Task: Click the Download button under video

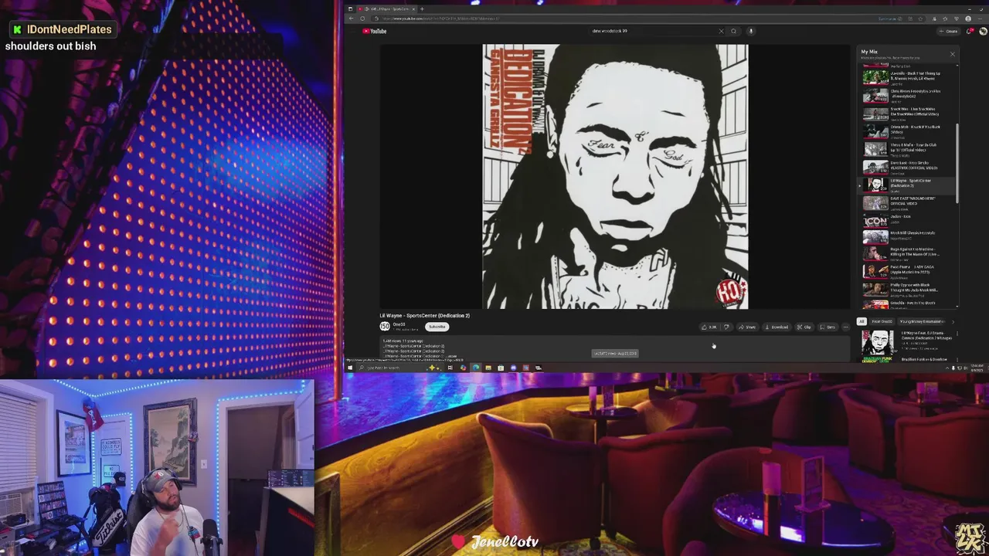Action: coord(777,327)
